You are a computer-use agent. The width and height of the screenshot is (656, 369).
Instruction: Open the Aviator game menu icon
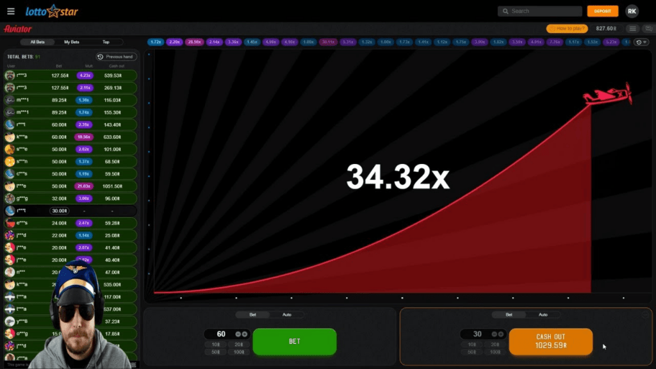[632, 28]
